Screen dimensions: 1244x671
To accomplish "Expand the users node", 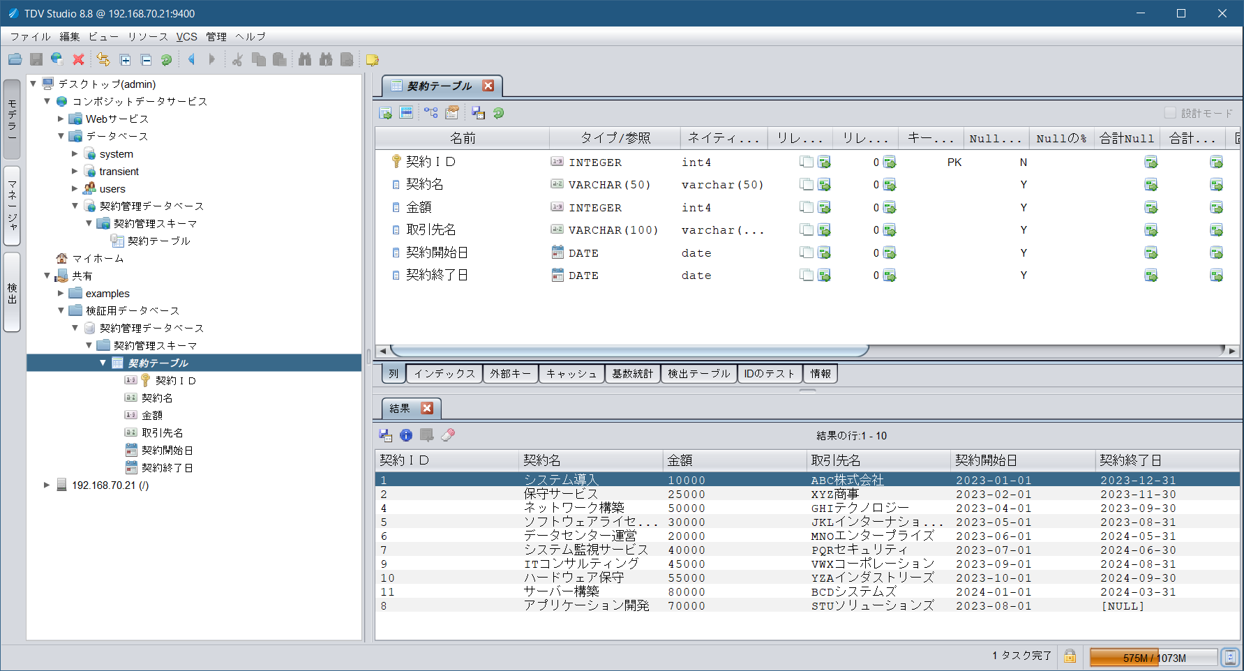I will (x=75, y=188).
